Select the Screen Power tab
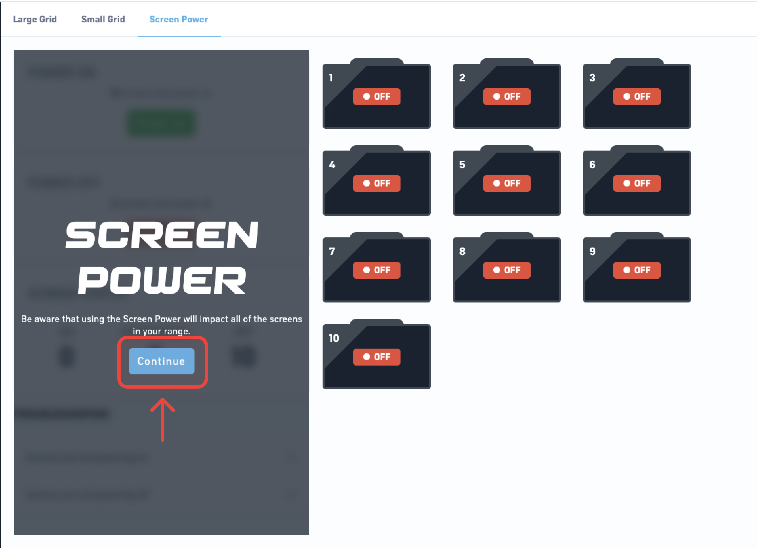The height and width of the screenshot is (548, 757). point(179,19)
